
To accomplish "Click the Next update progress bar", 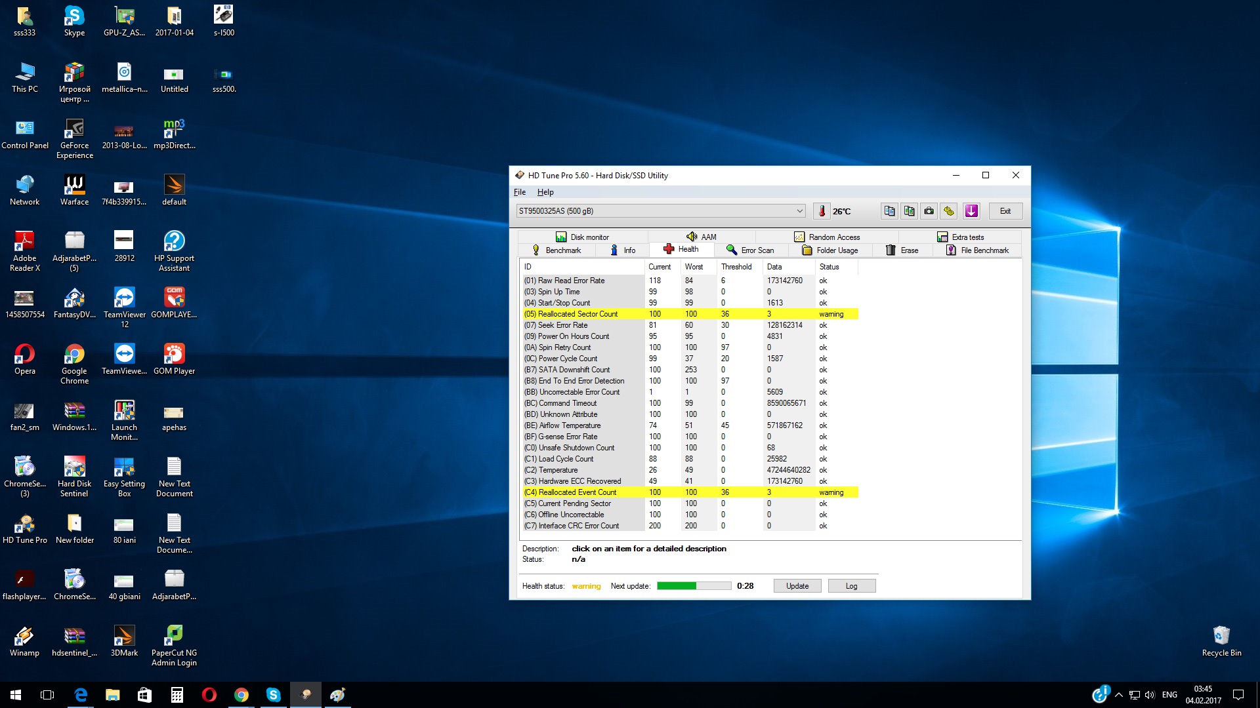I will pos(694,586).
